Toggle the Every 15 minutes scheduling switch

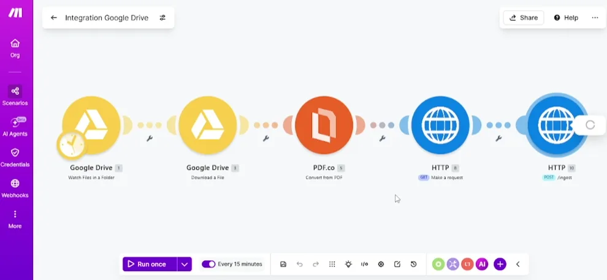click(208, 264)
